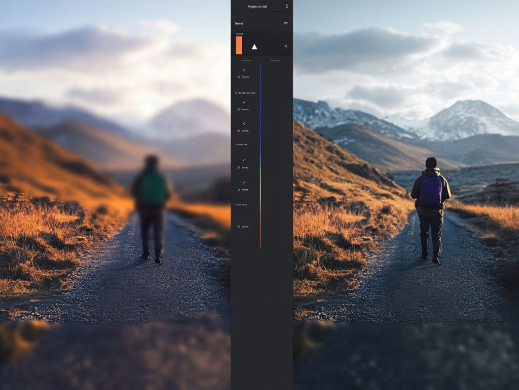Viewport: 519px width, 390px height.
Task: Click the left-pointing chevron tool icon
Action: tap(244, 69)
